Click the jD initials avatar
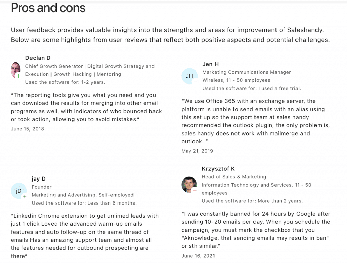Viewport: 347px width, 263px height. (19, 191)
